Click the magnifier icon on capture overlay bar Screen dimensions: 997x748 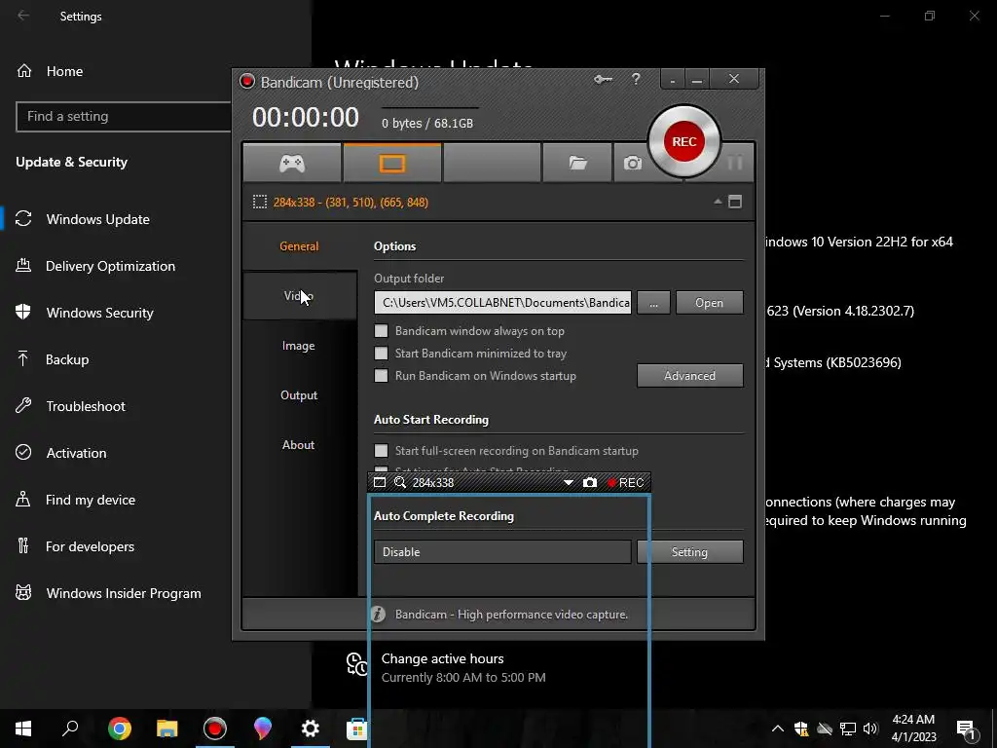(400, 482)
